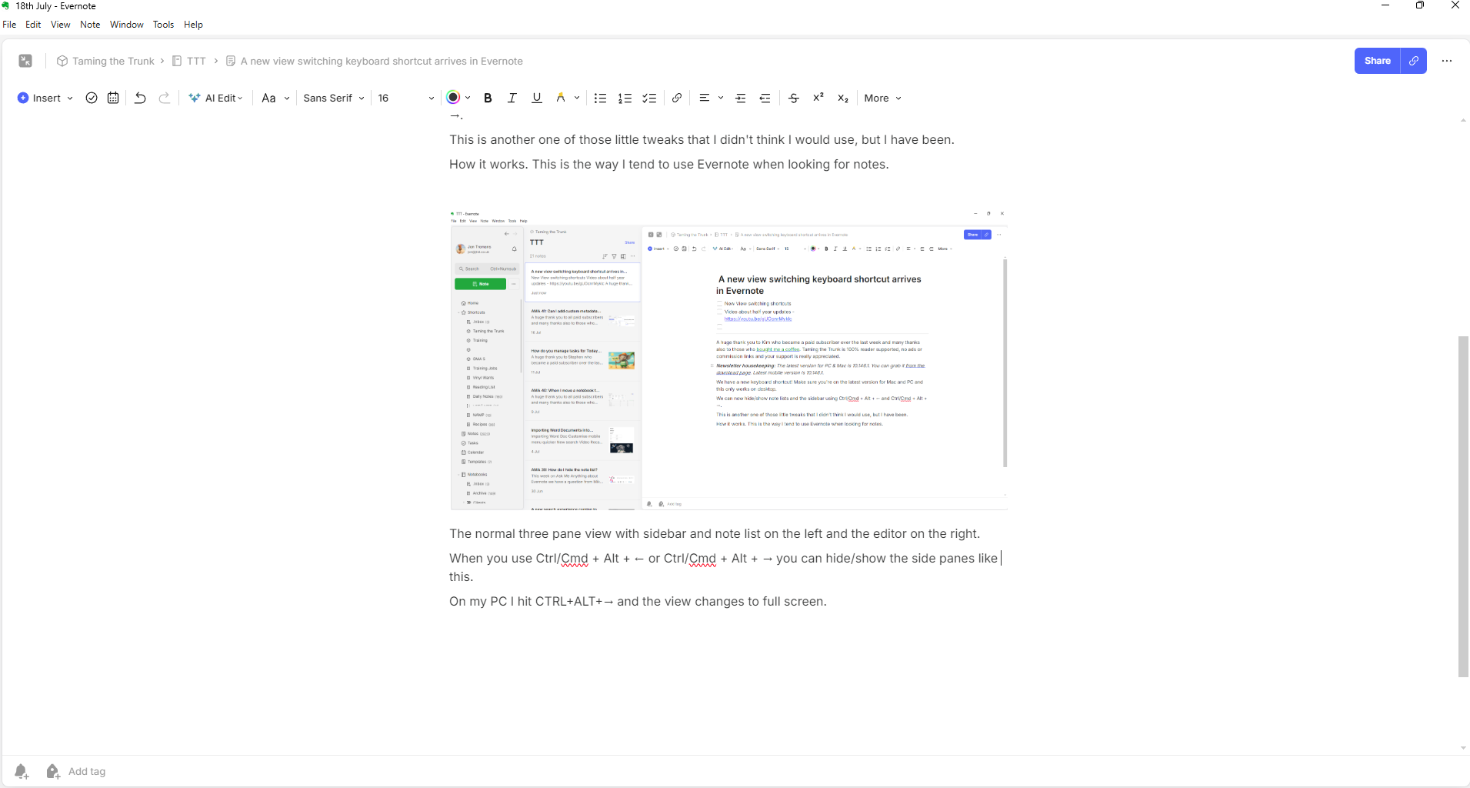The height and width of the screenshot is (788, 1470).
Task: Toggle bold formatting
Action: tap(488, 98)
